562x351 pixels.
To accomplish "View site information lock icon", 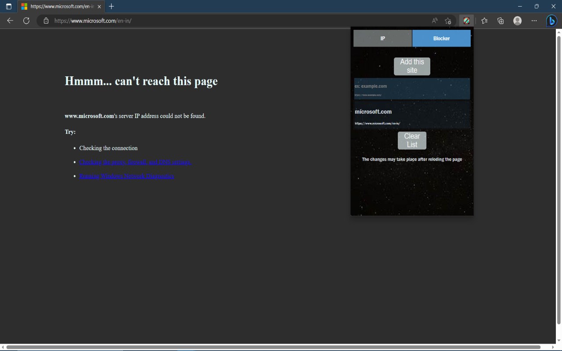I will click(x=46, y=21).
